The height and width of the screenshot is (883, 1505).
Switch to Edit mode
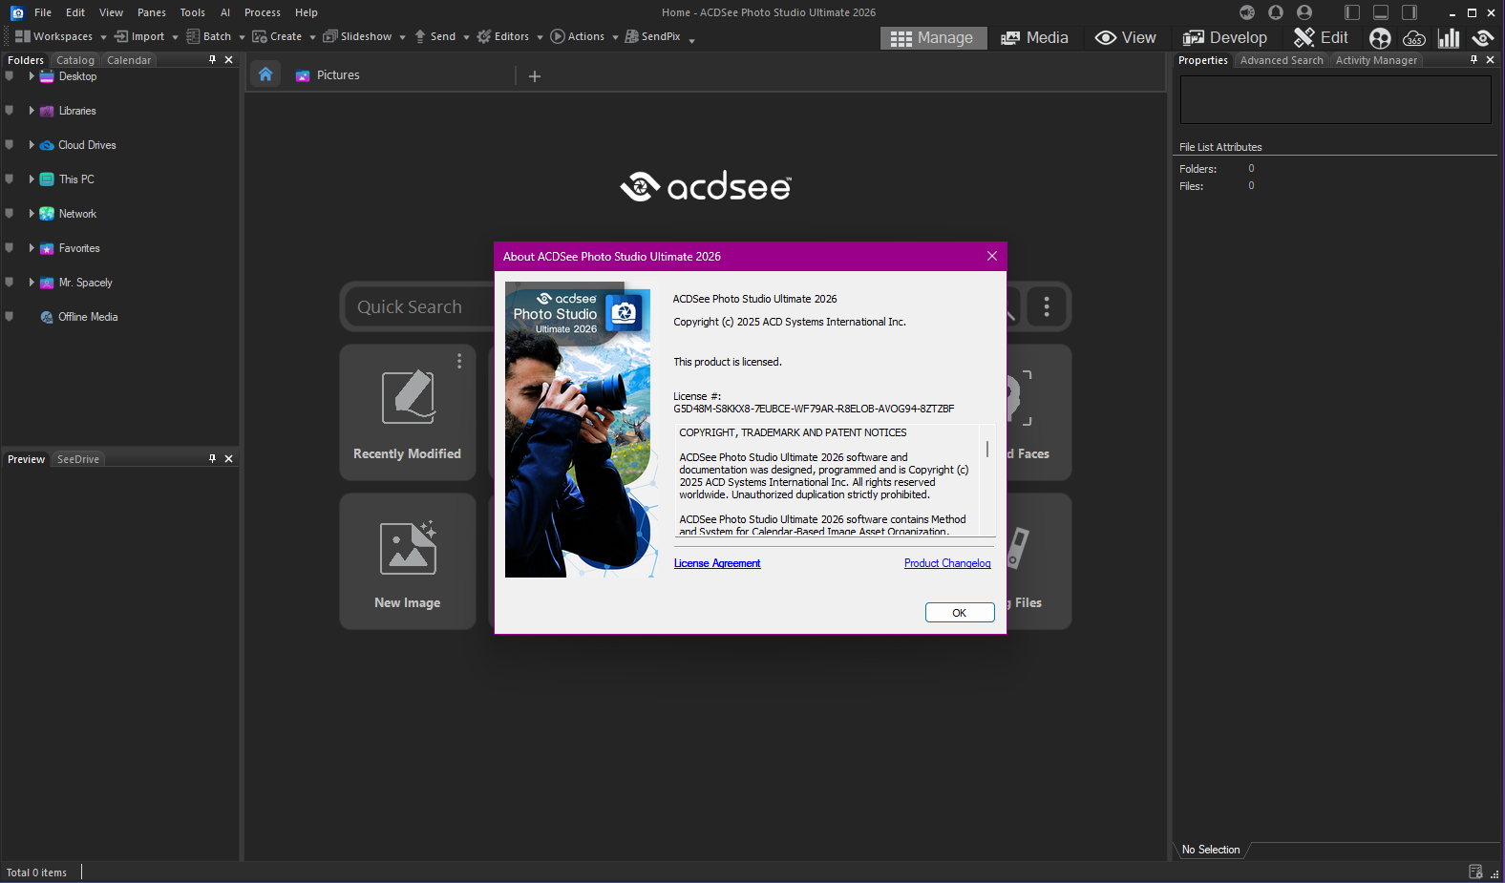coord(1322,38)
